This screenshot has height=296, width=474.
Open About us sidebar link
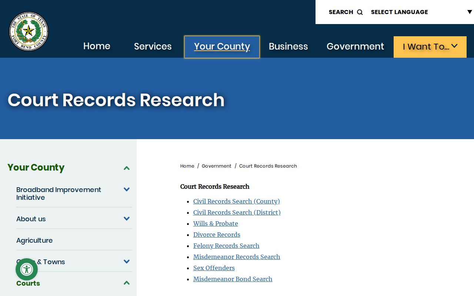[x=31, y=219]
